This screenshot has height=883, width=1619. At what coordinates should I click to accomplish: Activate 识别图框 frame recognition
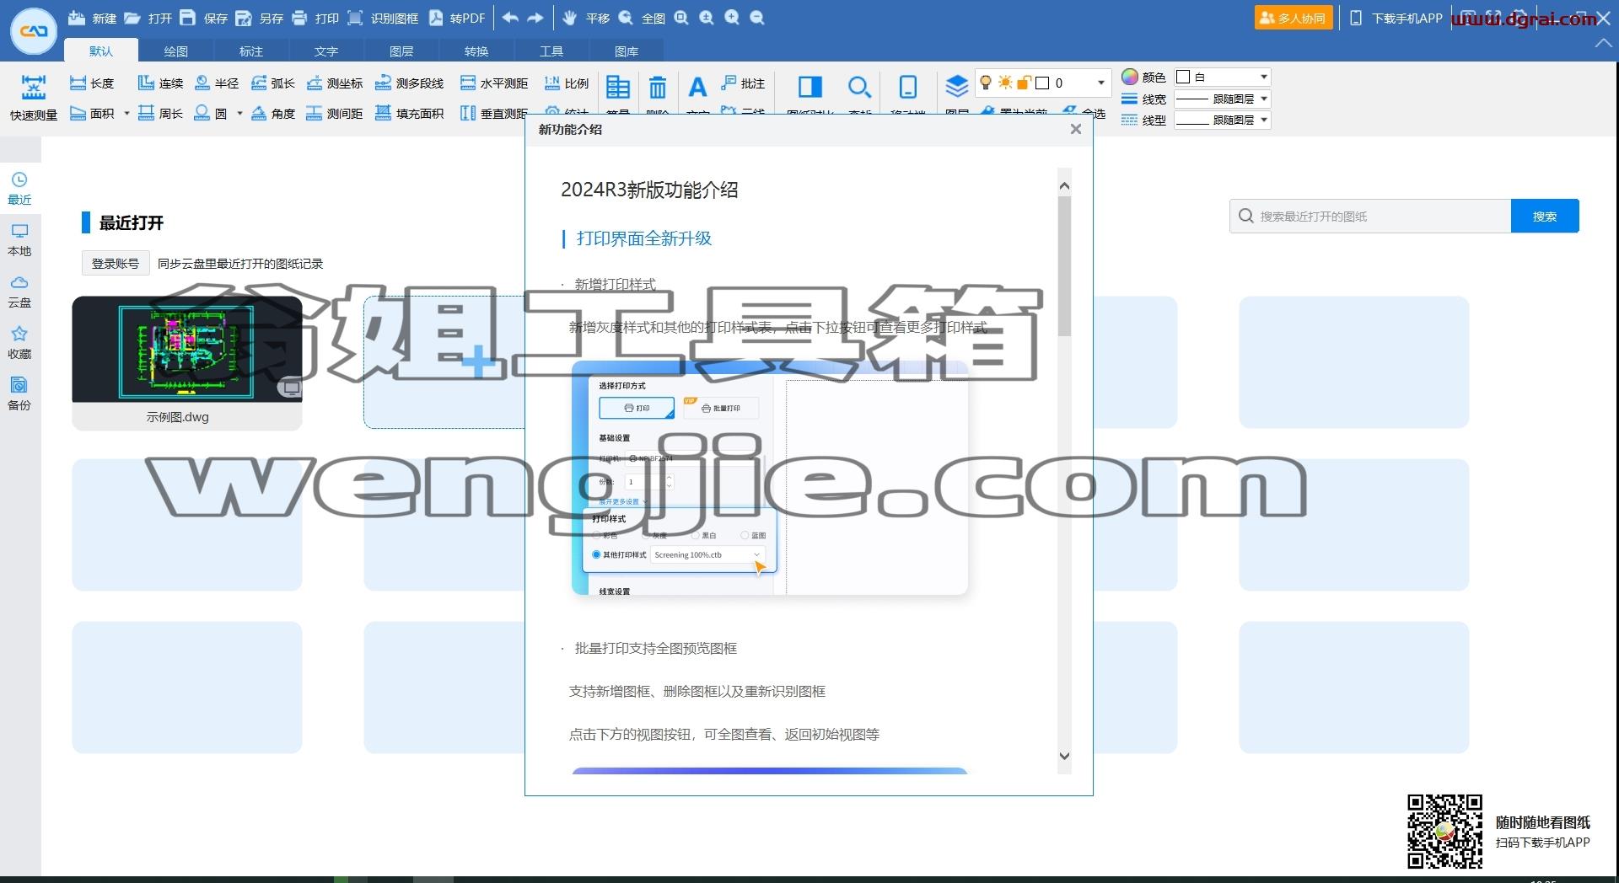tap(382, 18)
